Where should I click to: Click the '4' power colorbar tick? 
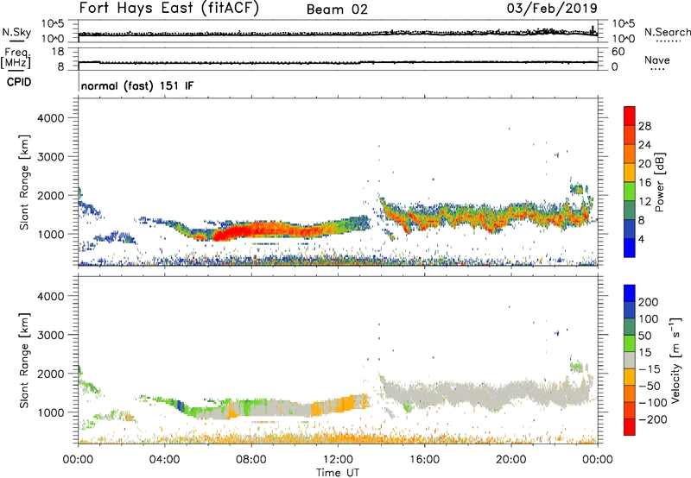pos(641,239)
